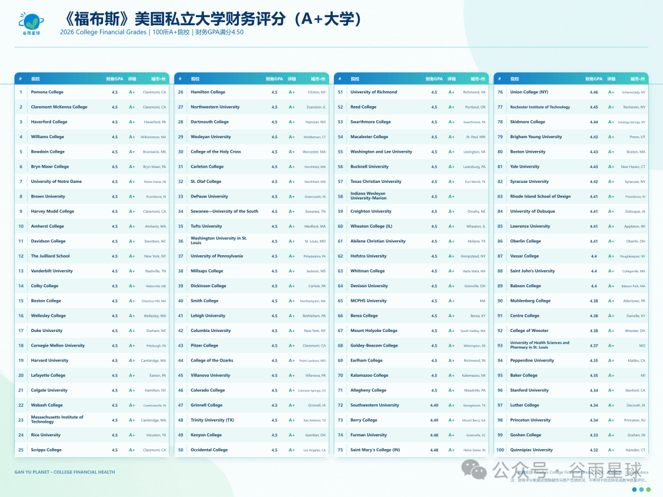Select Pepperdine University

tap(532, 361)
